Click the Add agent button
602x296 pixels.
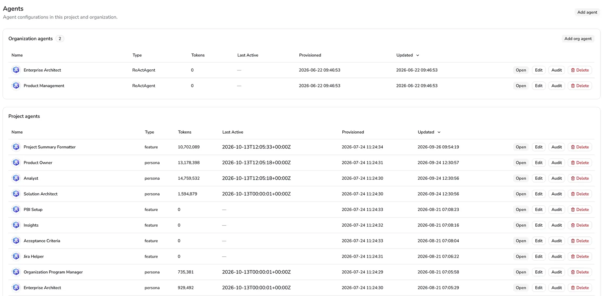[x=587, y=12]
